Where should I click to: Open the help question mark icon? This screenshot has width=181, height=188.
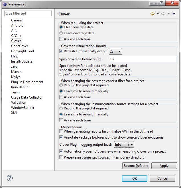pos(10,178)
